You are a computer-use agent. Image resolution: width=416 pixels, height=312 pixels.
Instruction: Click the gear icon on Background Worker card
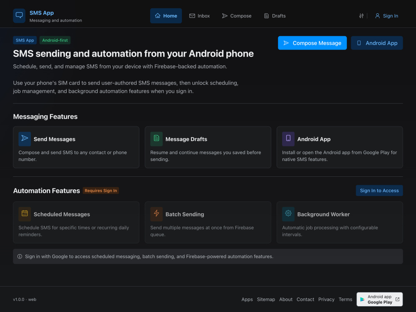pos(288,213)
